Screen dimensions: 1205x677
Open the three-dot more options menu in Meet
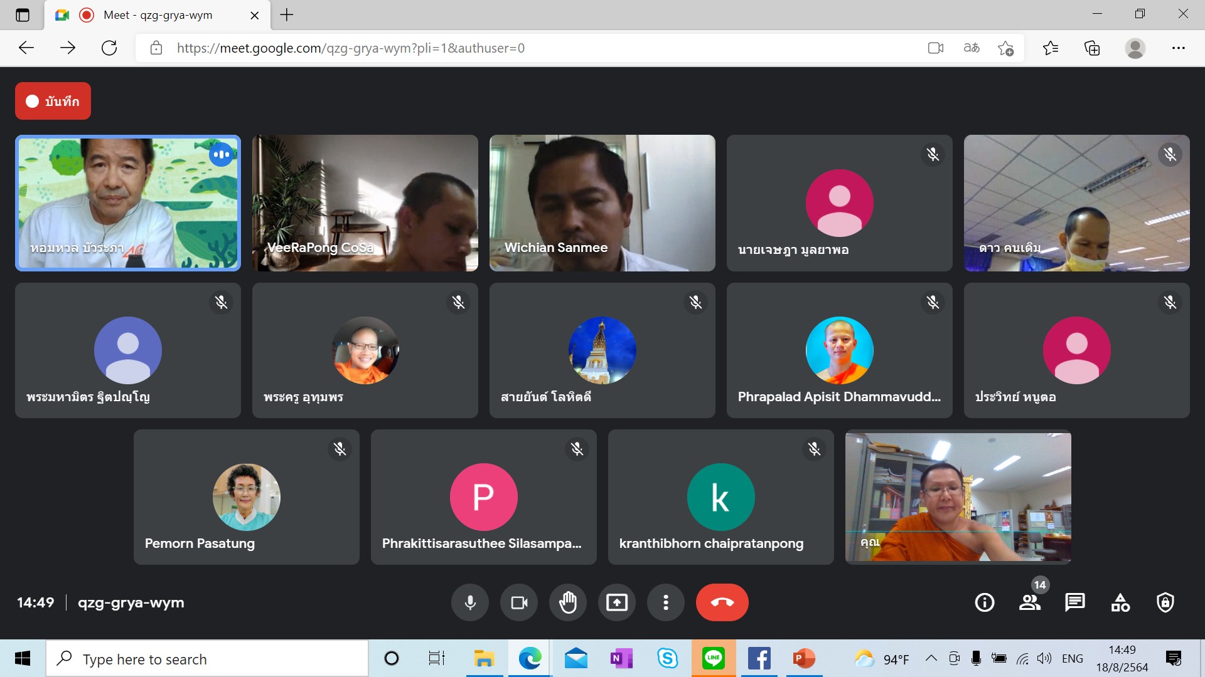(x=666, y=602)
